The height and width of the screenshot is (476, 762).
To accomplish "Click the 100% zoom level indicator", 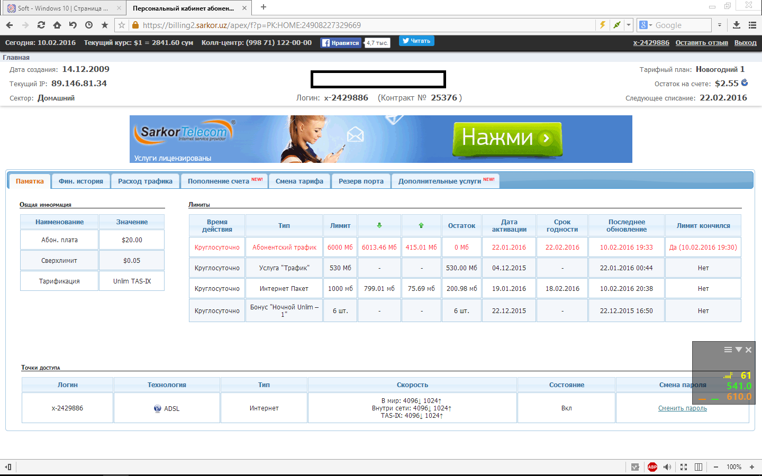I will point(734,467).
